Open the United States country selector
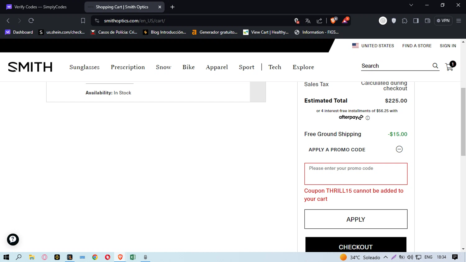The image size is (466, 262). click(373, 46)
